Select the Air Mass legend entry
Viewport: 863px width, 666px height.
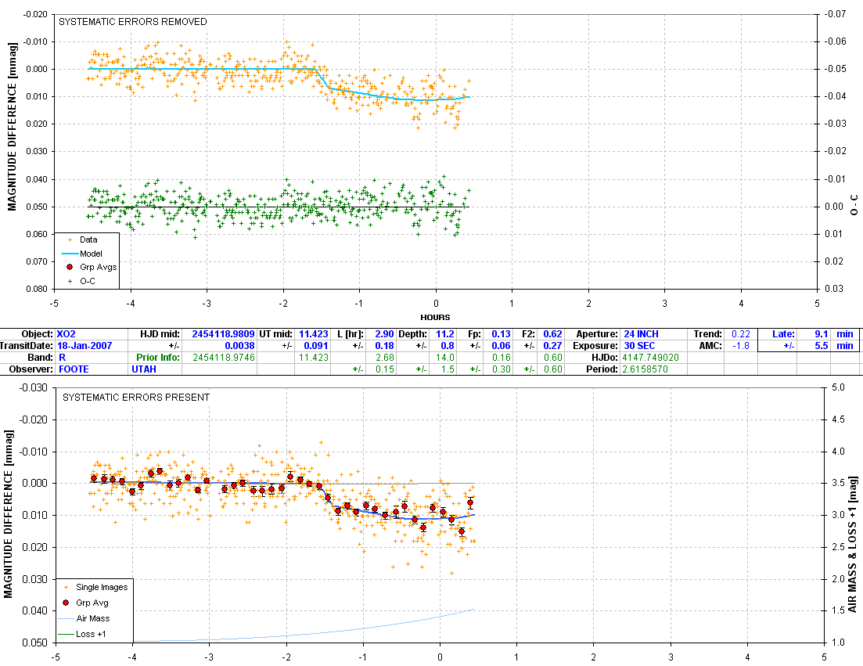point(85,619)
